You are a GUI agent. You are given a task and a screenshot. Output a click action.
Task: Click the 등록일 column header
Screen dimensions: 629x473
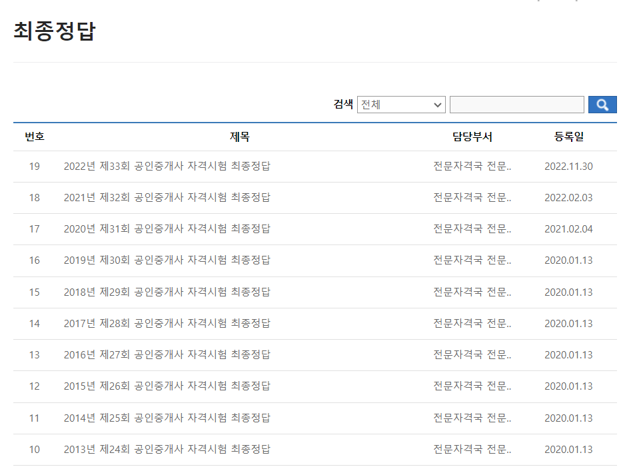[569, 137]
